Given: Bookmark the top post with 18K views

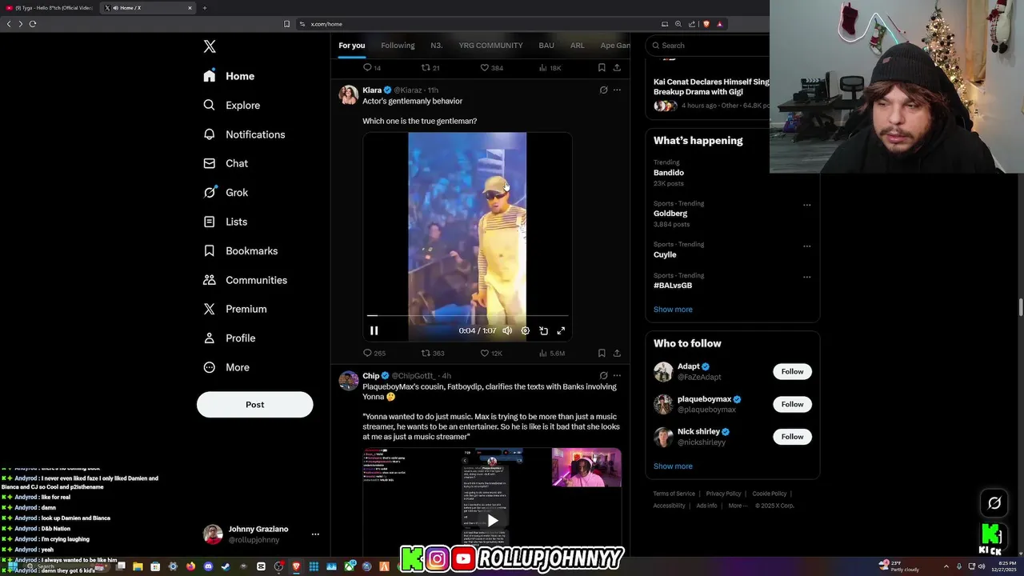Looking at the screenshot, I should click(x=602, y=68).
